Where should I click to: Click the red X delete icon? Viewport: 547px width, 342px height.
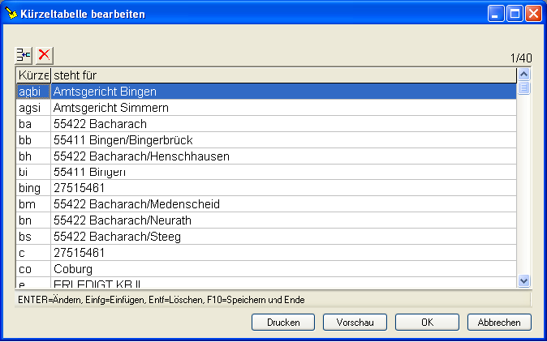pyautogui.click(x=45, y=55)
